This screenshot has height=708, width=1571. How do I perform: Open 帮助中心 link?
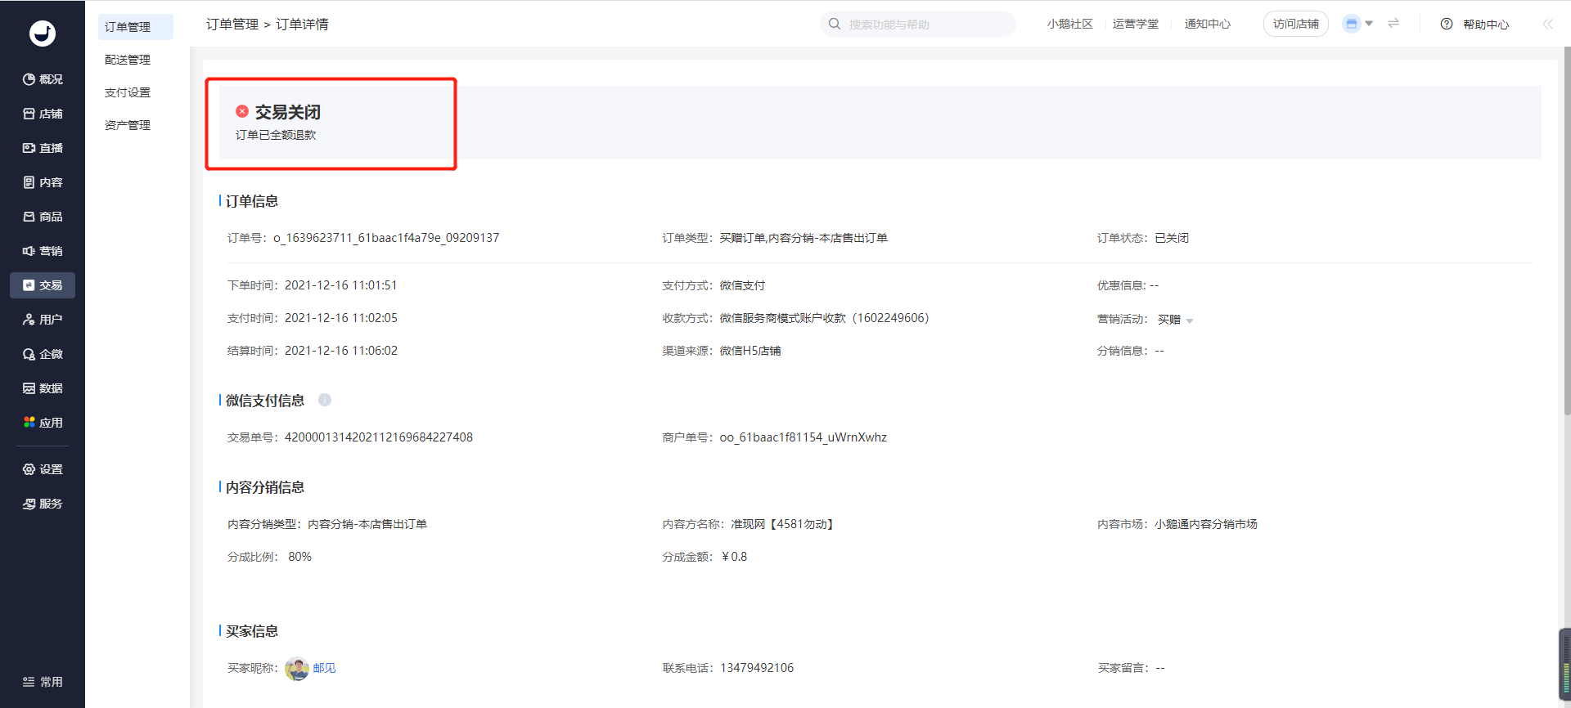click(x=1486, y=25)
